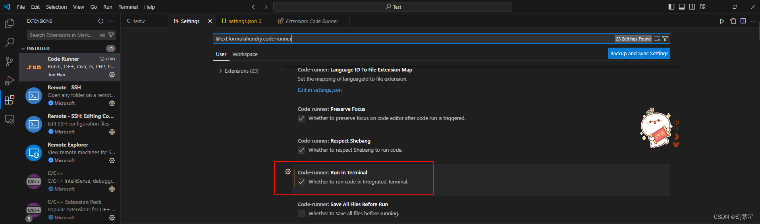The height and width of the screenshot is (224, 760).
Task: Open the Remote Explorer activity bar icon
Action: click(x=9, y=119)
